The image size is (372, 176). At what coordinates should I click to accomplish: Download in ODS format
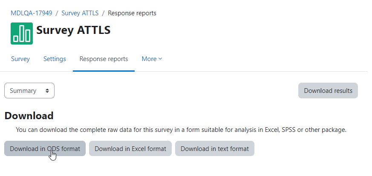45,148
